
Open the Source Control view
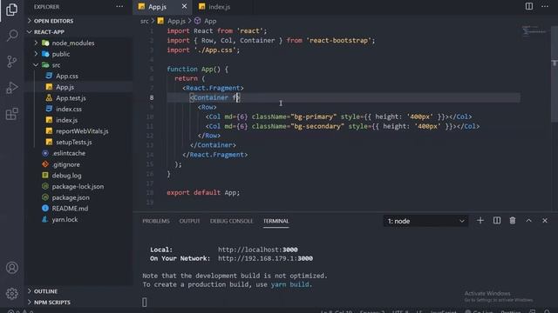(x=11, y=62)
